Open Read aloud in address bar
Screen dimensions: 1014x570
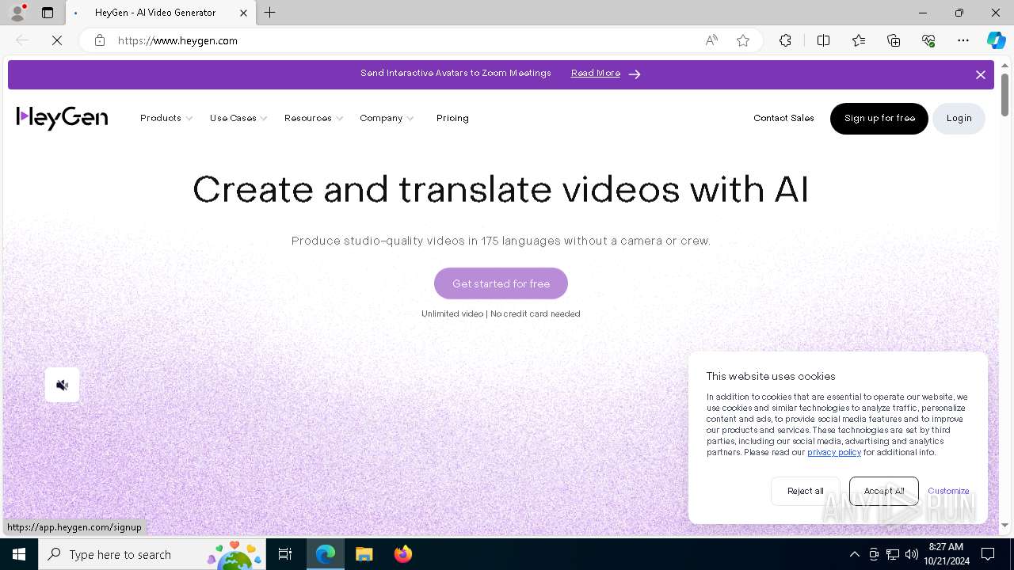tap(711, 40)
